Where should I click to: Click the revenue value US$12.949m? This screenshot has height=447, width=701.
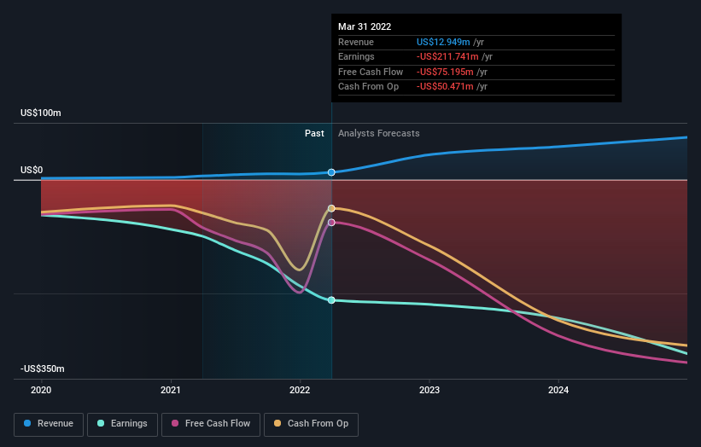[443, 42]
